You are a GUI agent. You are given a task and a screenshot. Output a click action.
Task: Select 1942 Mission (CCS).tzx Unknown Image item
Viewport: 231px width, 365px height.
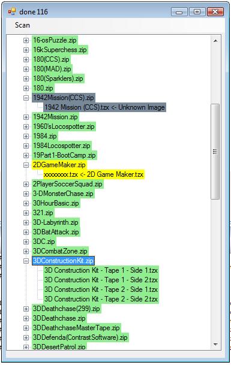pos(104,107)
